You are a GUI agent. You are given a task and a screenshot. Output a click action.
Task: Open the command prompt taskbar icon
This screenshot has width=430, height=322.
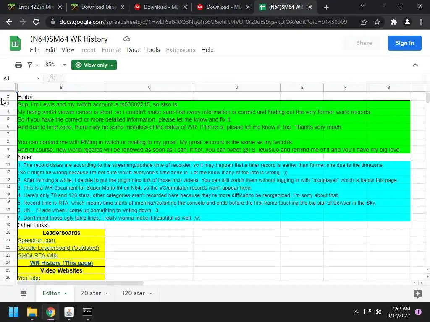tap(87, 312)
